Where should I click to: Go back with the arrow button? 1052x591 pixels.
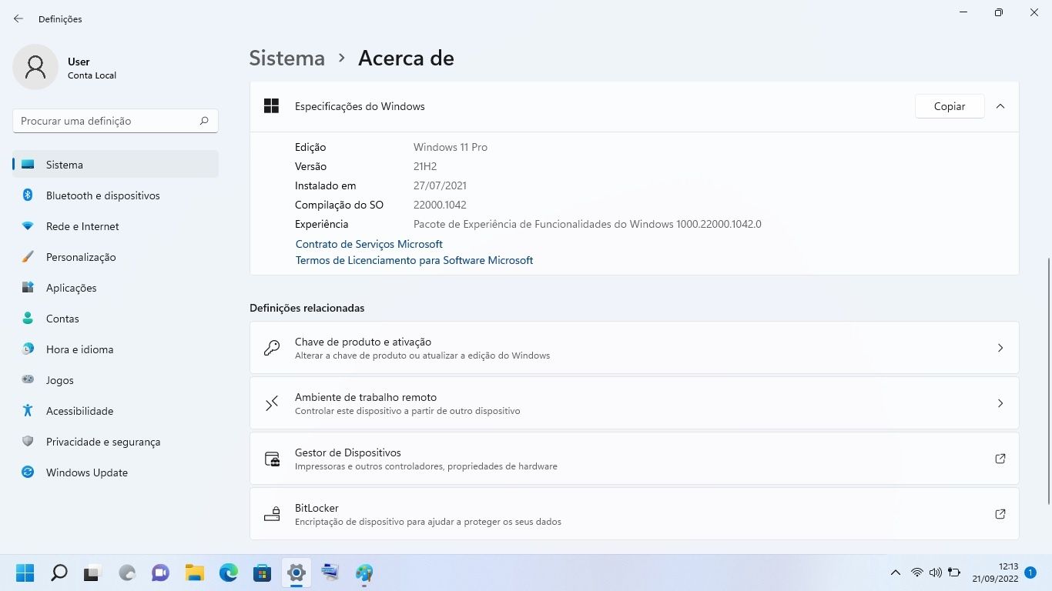[18, 18]
